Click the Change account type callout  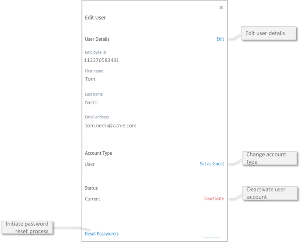[x=270, y=158]
